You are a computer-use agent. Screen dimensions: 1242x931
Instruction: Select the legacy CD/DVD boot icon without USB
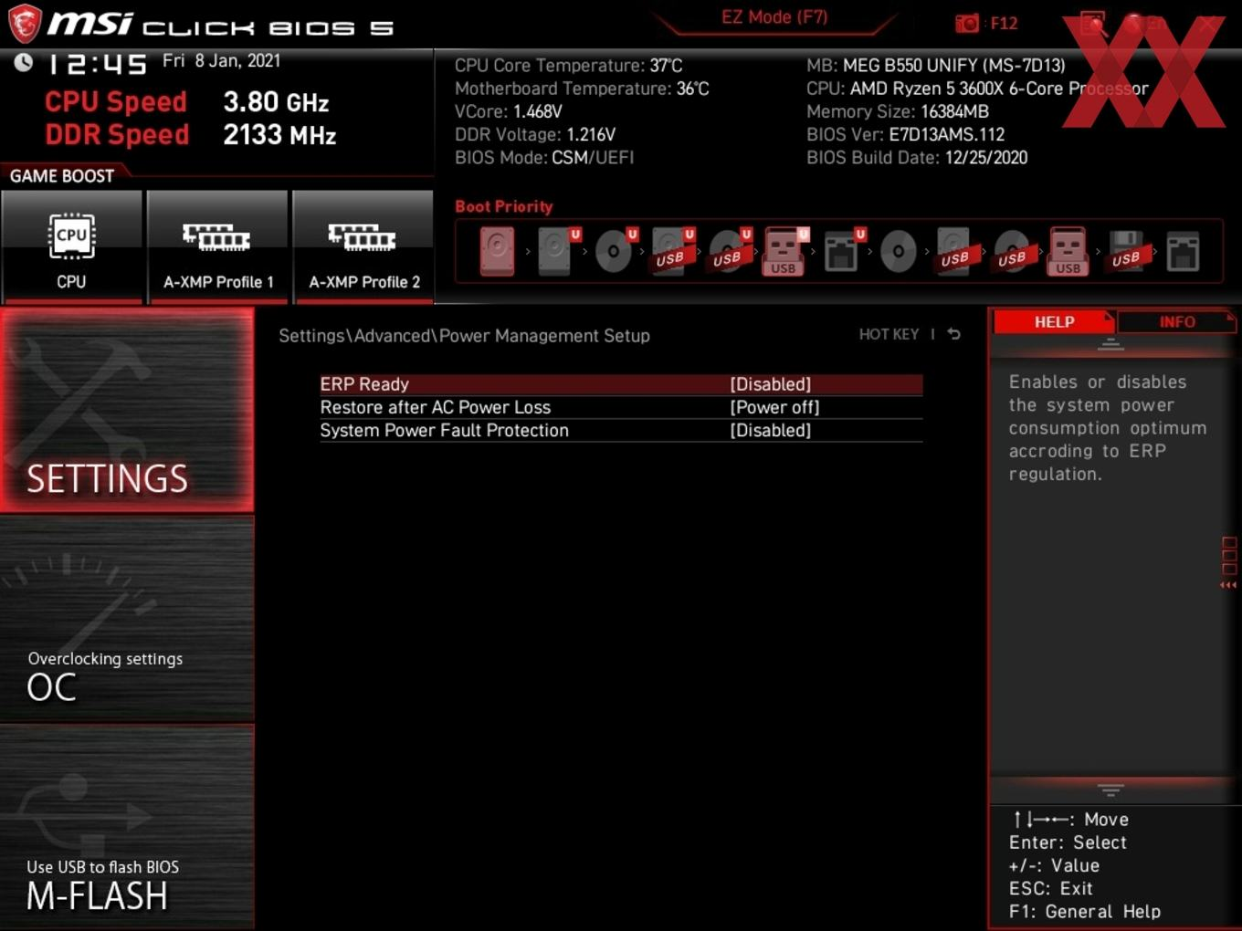898,251
